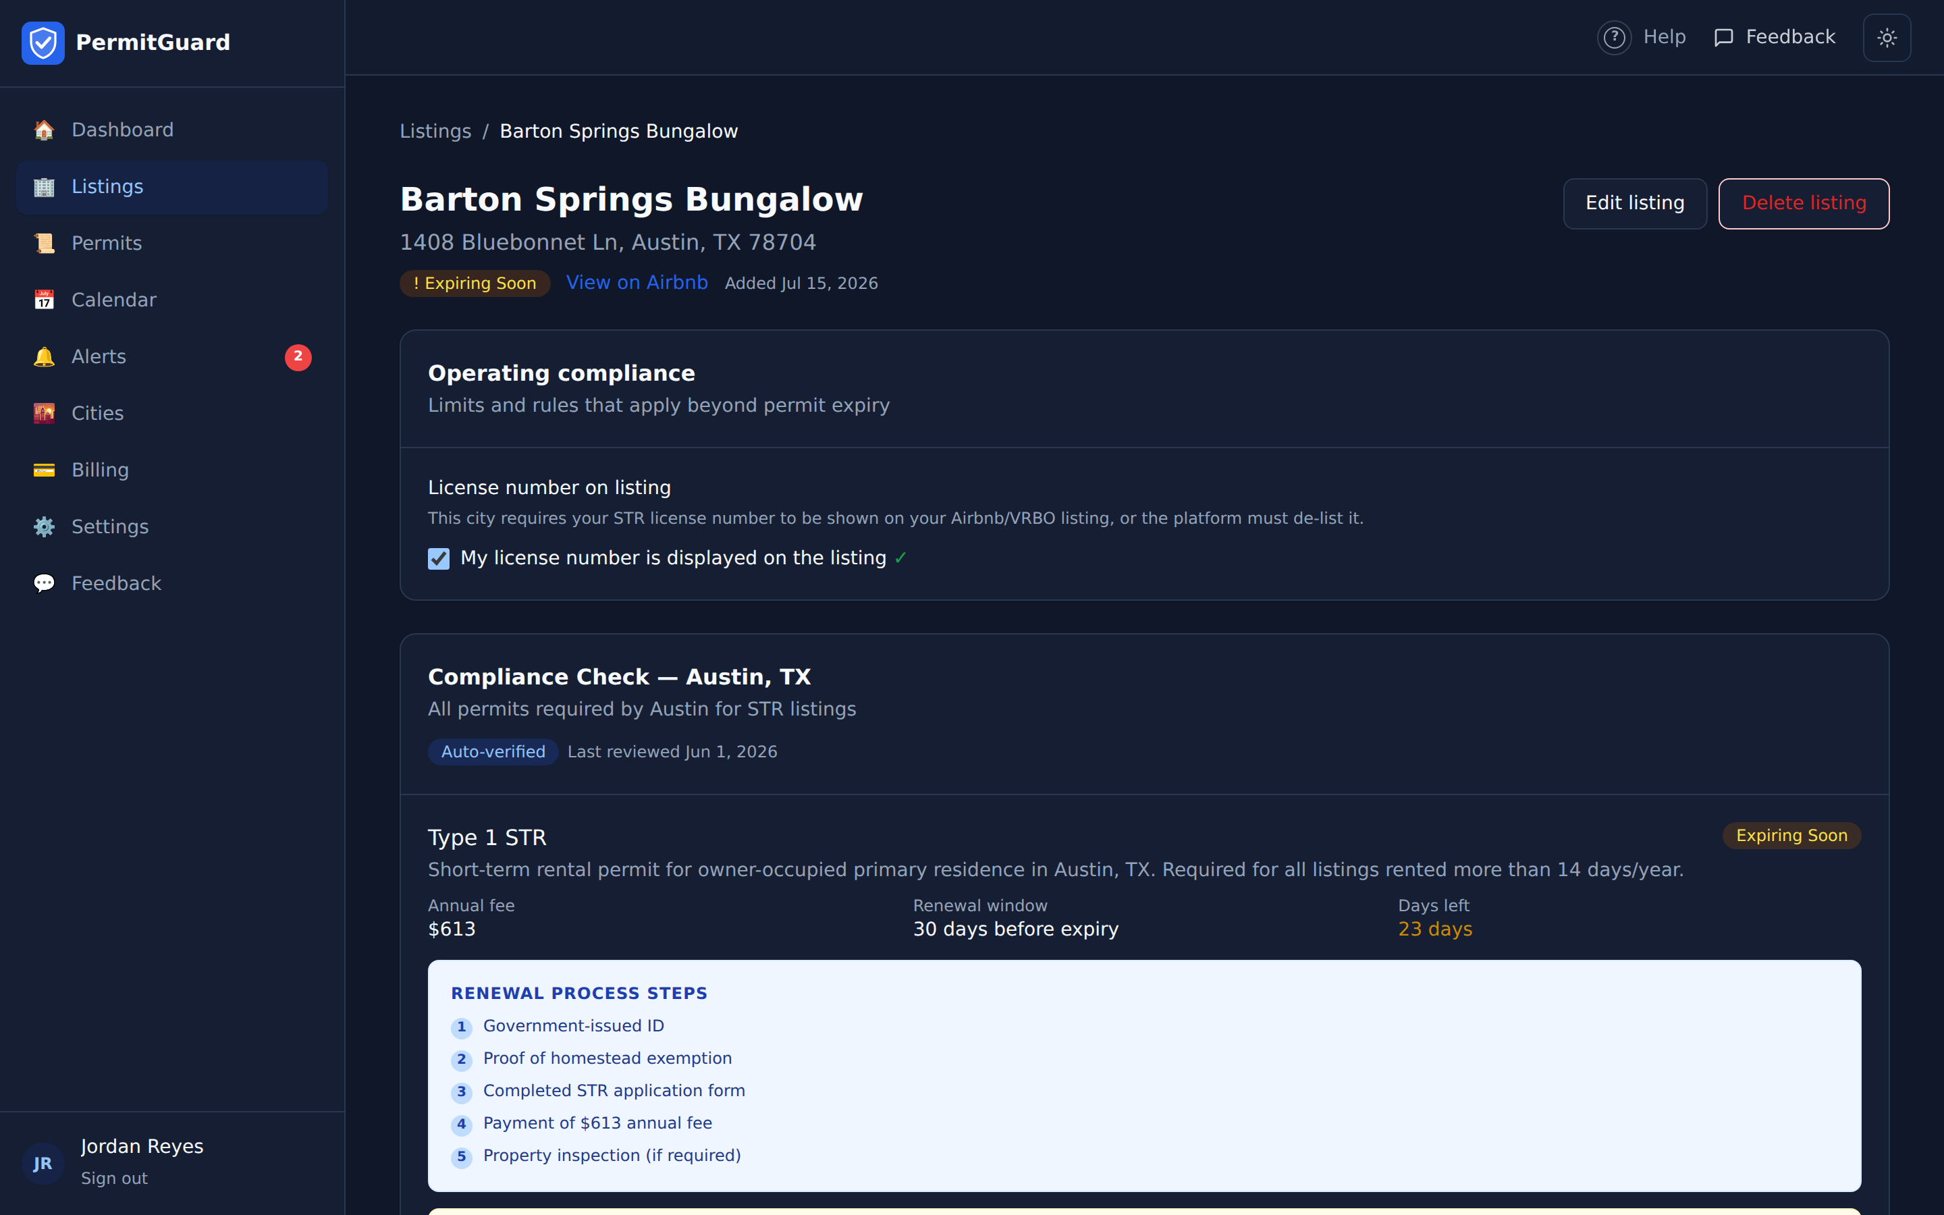Click the address '1408 Bluebonnet Ln, Austin, TX 78704'
The width and height of the screenshot is (1944, 1215).
(608, 243)
